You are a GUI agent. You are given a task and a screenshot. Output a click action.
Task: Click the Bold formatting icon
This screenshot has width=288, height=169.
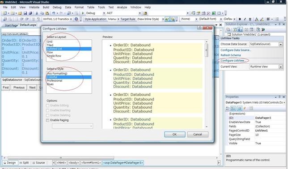pyautogui.click(x=240, y=19)
